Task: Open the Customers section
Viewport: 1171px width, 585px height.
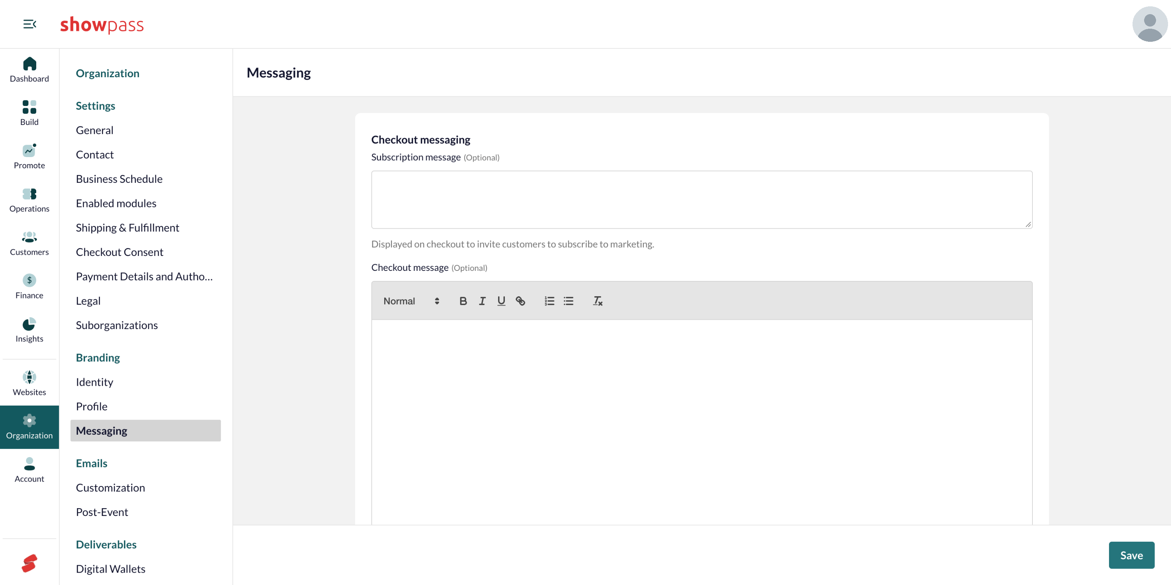Action: pyautogui.click(x=29, y=244)
